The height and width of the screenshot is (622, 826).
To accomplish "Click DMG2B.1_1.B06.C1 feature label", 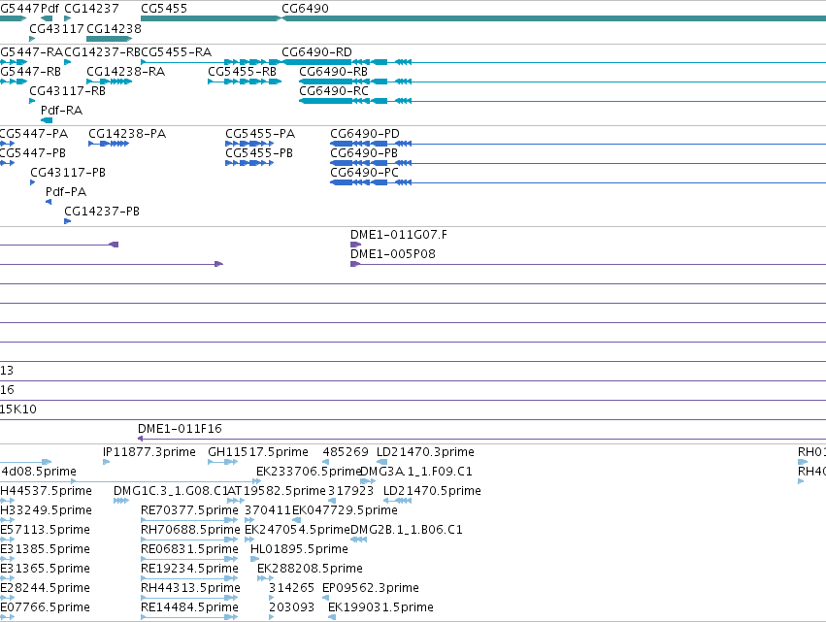I will tap(407, 531).
